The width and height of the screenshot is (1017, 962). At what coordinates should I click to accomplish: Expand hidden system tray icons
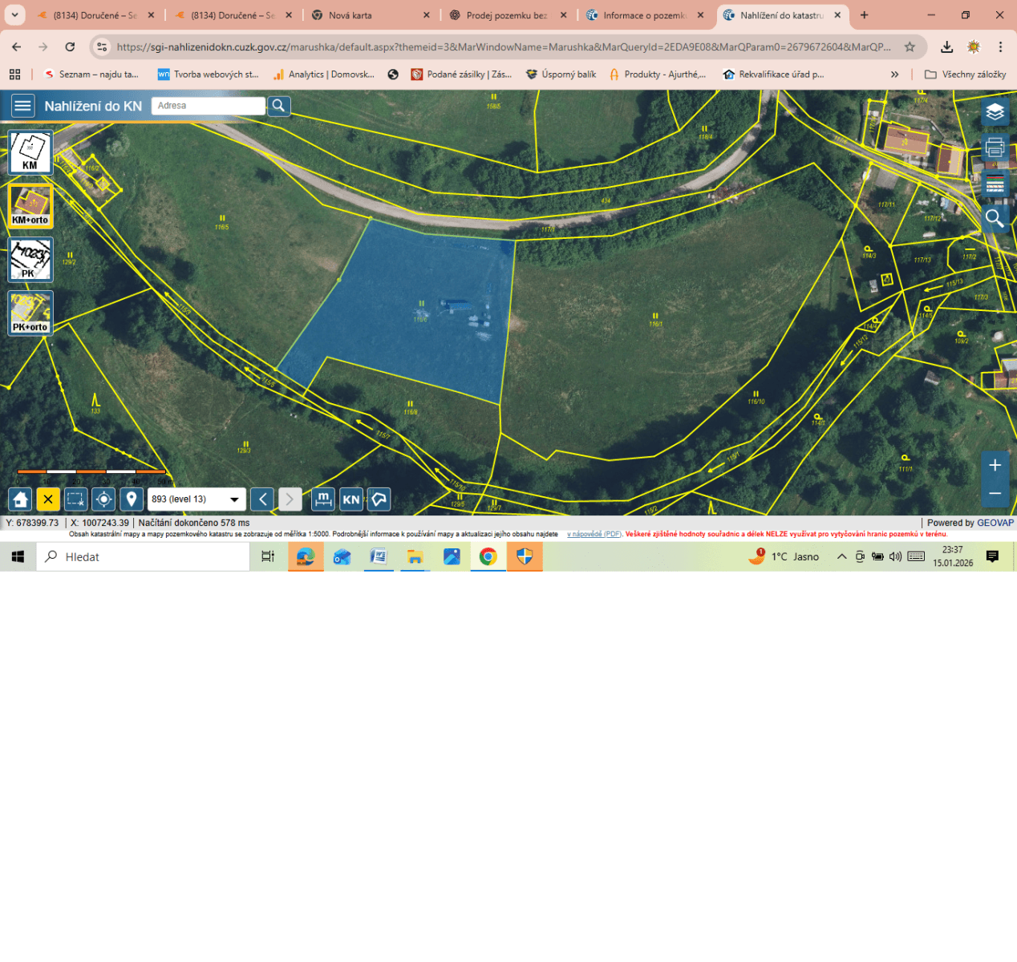[x=841, y=556]
